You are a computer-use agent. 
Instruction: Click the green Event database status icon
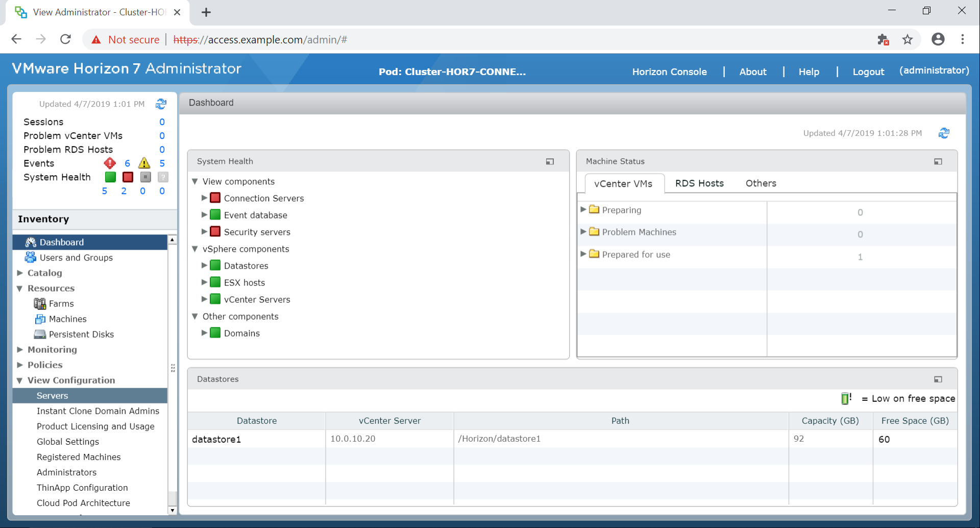pos(215,215)
